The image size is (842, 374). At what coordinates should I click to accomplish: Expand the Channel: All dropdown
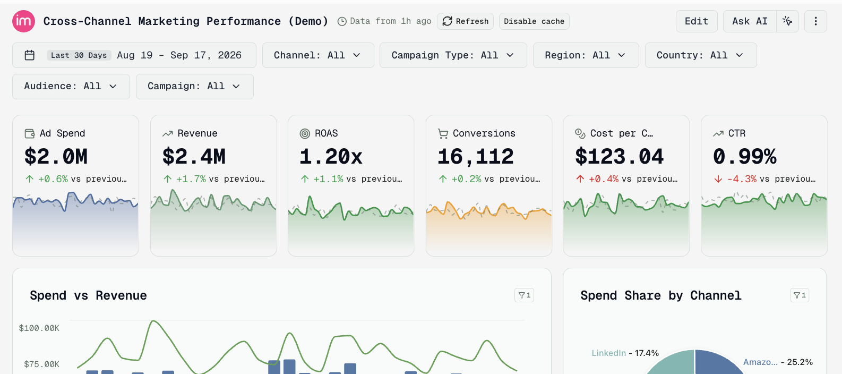pyautogui.click(x=318, y=55)
